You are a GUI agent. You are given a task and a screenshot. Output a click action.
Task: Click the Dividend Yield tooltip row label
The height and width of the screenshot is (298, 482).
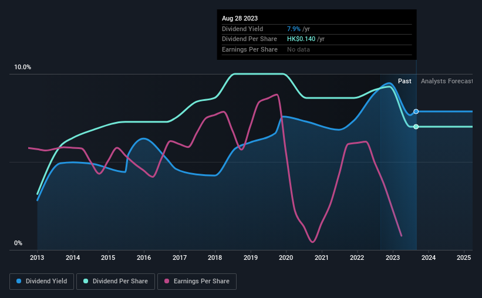[x=242, y=29]
